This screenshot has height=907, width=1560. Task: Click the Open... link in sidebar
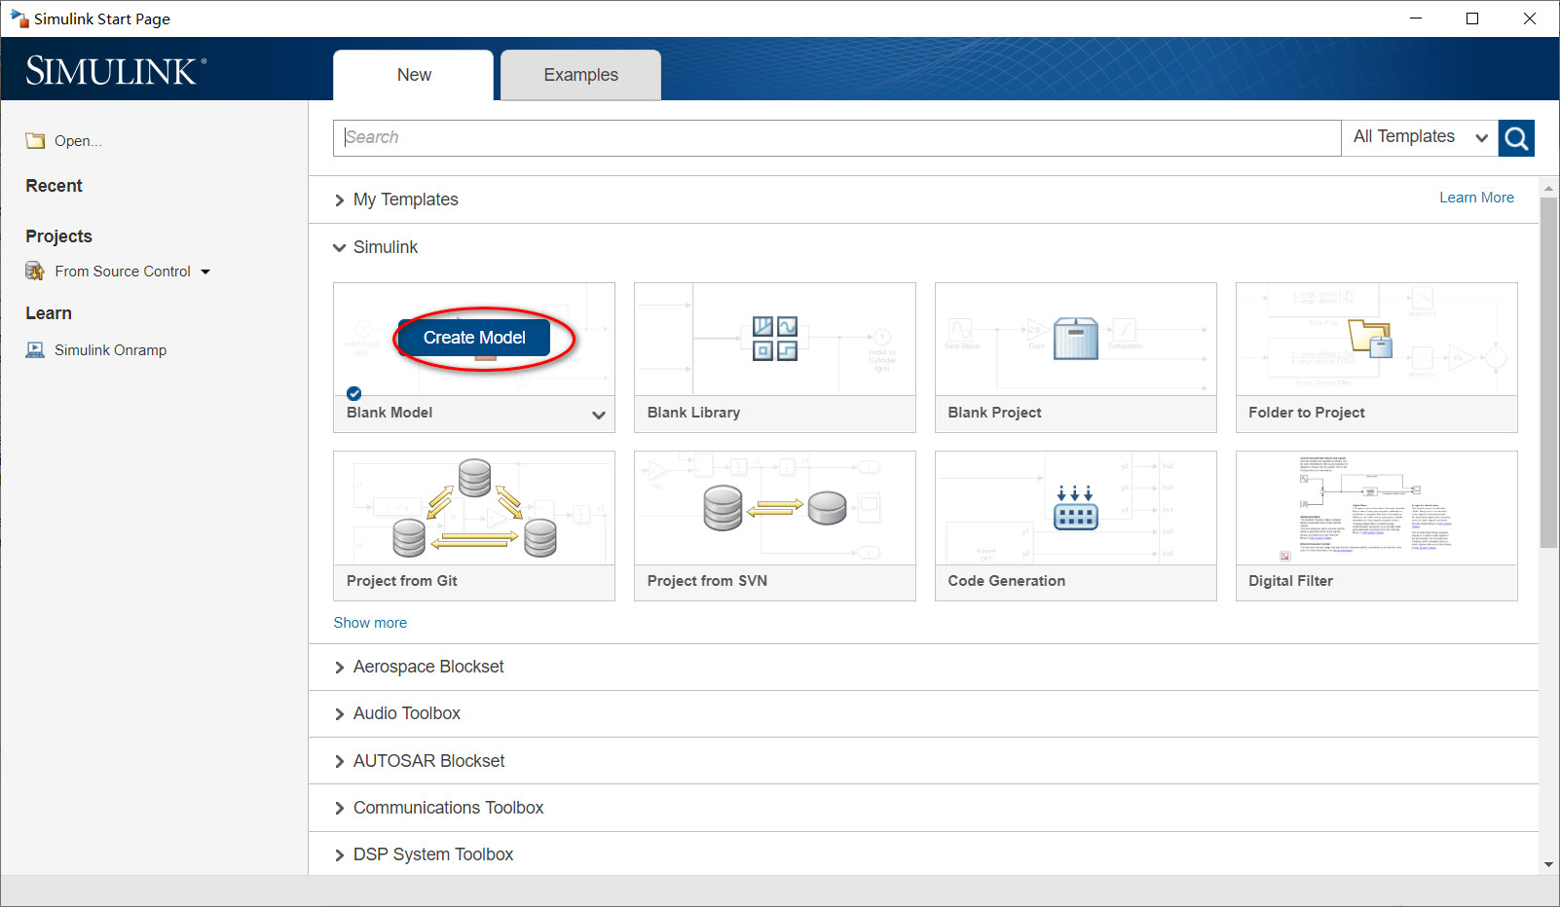pos(78,141)
